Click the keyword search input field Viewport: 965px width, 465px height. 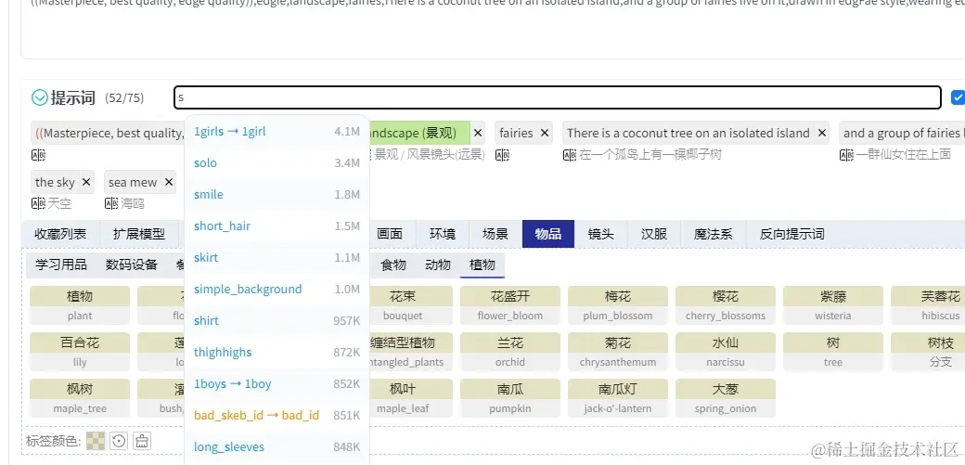click(x=558, y=97)
